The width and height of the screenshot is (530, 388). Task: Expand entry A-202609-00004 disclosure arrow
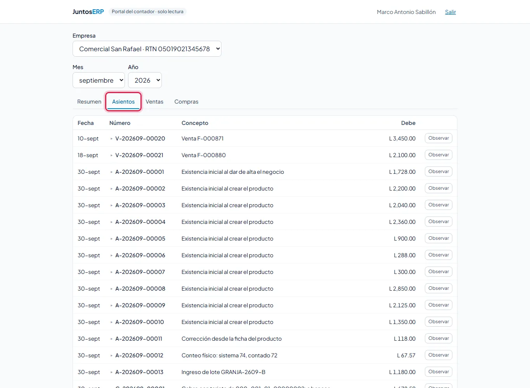(111, 222)
